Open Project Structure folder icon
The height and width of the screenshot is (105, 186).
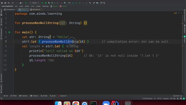(x=97, y=3)
